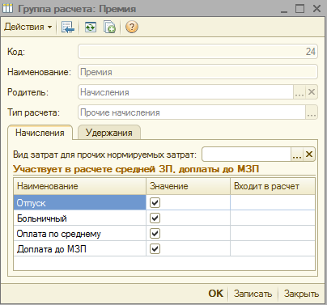
Task: Select the Доплата до МЗП row name
Action: click(x=79, y=248)
